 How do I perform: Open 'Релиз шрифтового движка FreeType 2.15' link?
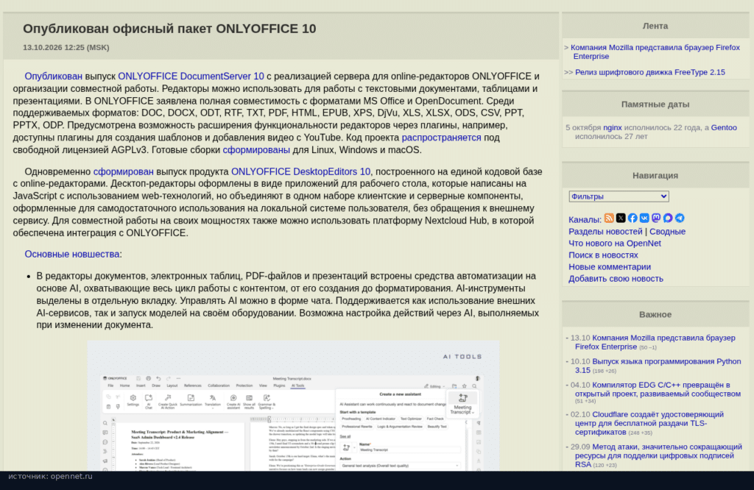650,73
